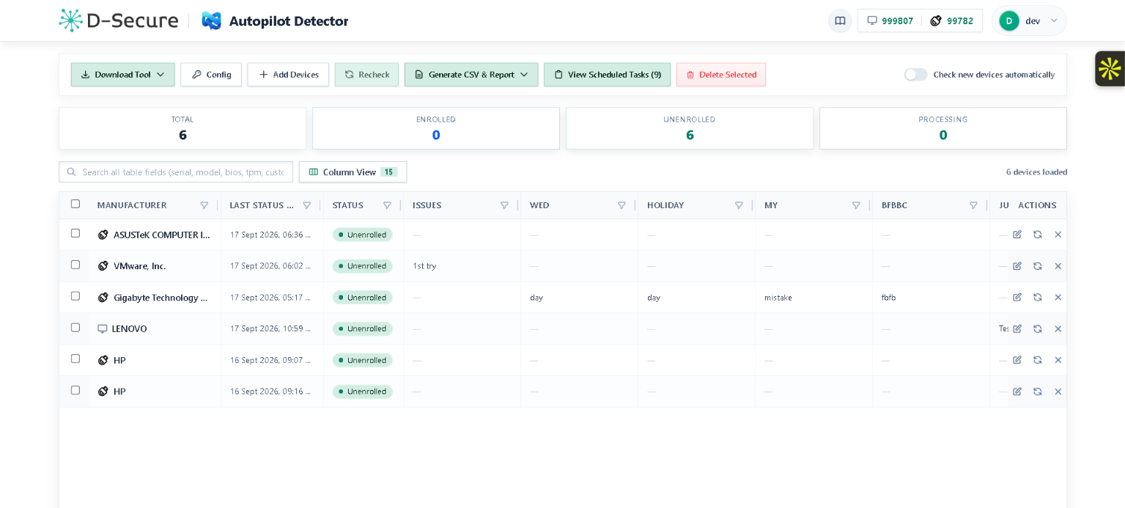Open the Generate CSV & Report dropdown

click(471, 74)
